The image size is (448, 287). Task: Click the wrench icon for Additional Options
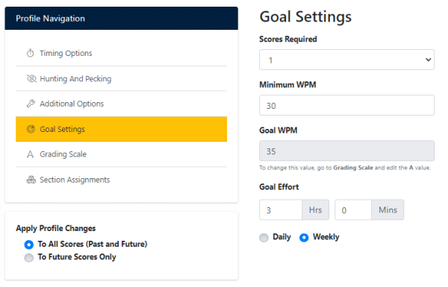31,104
